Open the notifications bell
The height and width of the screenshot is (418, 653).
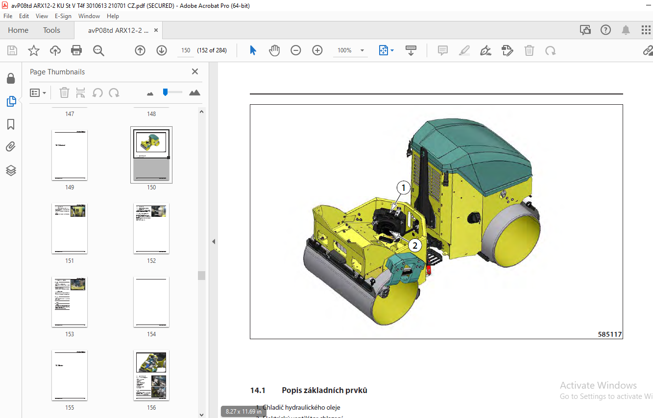tap(626, 30)
